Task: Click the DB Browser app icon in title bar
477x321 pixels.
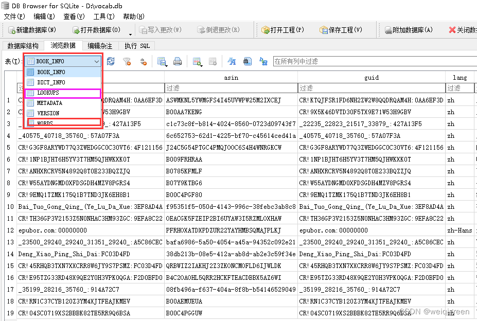Action: coord(5,6)
